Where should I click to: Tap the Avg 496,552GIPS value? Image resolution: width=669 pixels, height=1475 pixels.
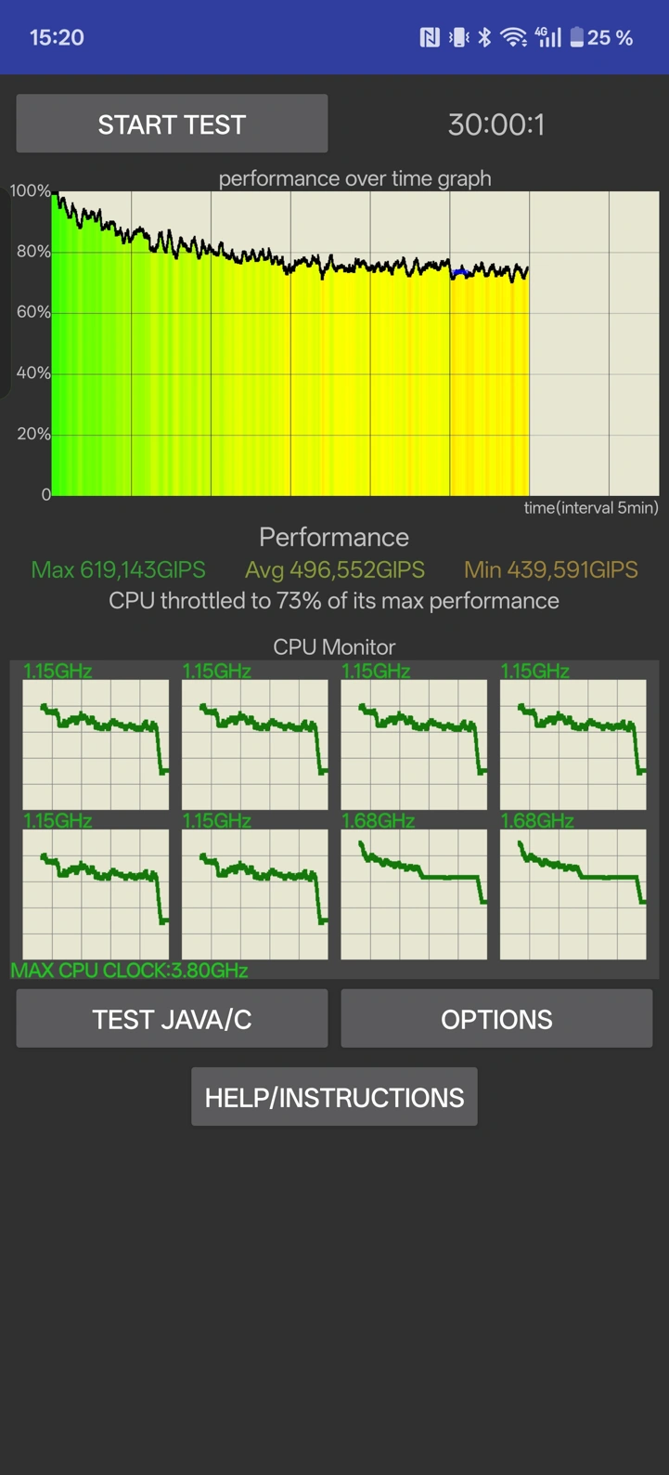(x=335, y=569)
